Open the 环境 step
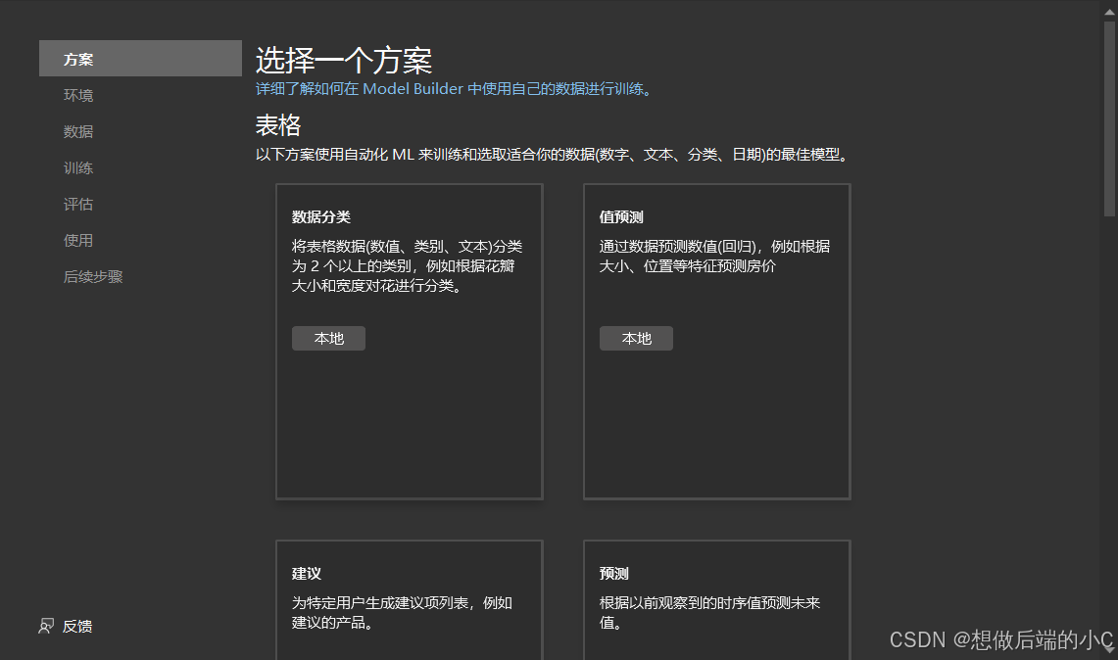This screenshot has width=1118, height=660. (78, 96)
